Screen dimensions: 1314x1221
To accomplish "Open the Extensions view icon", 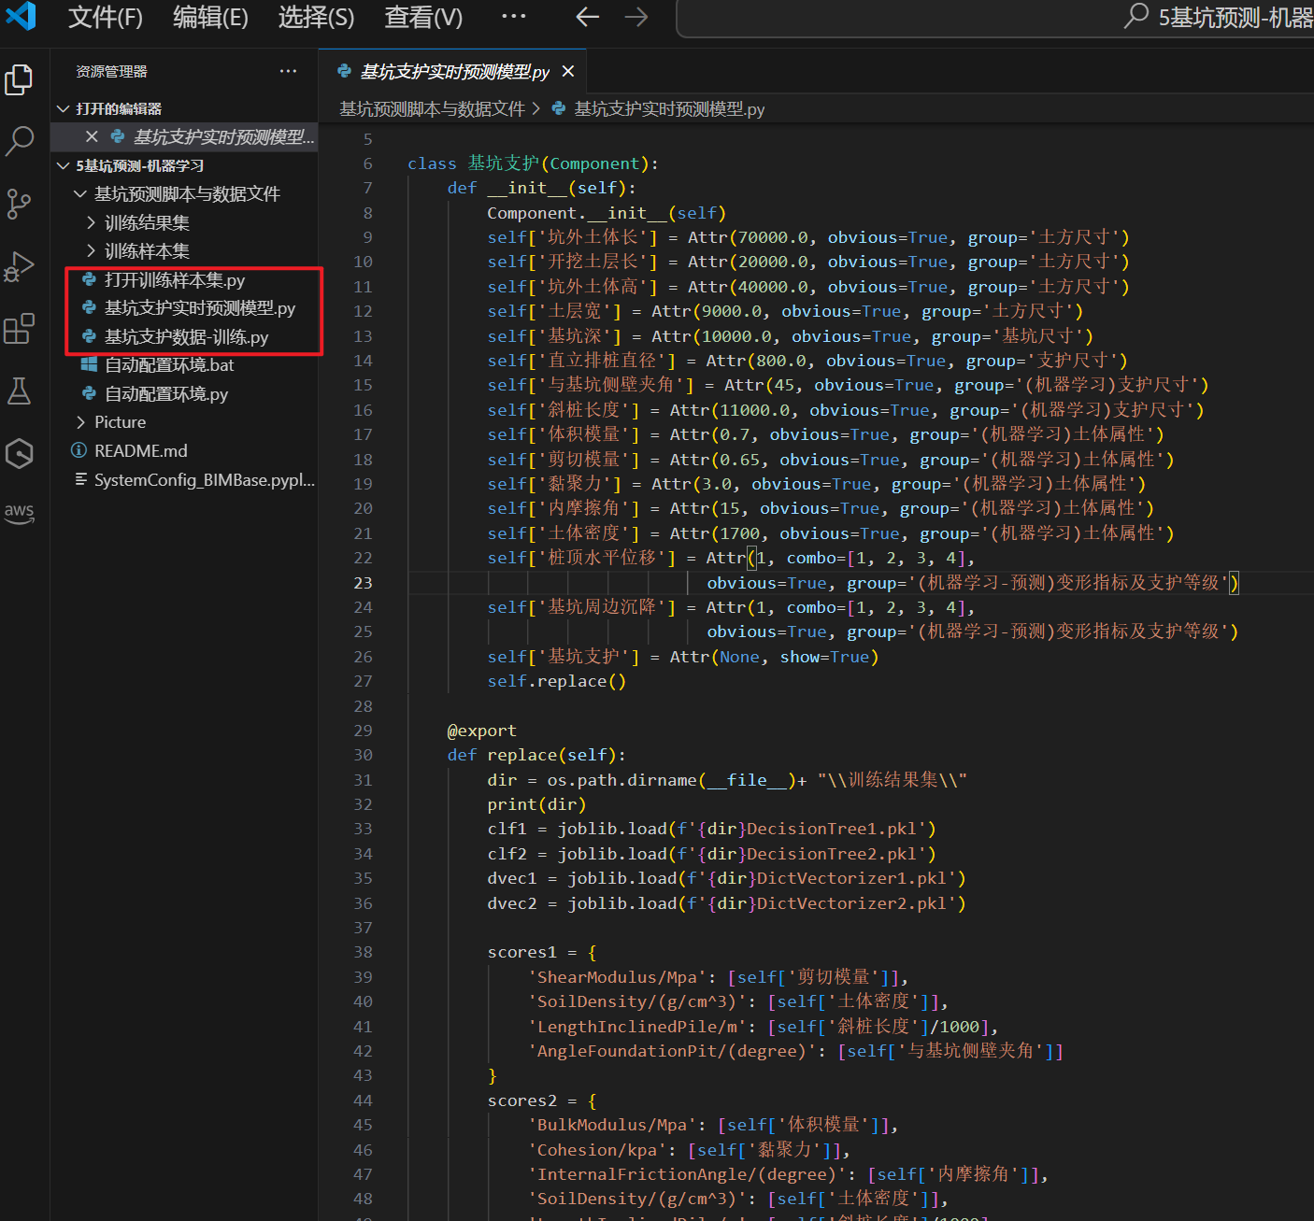I will pos(19,329).
